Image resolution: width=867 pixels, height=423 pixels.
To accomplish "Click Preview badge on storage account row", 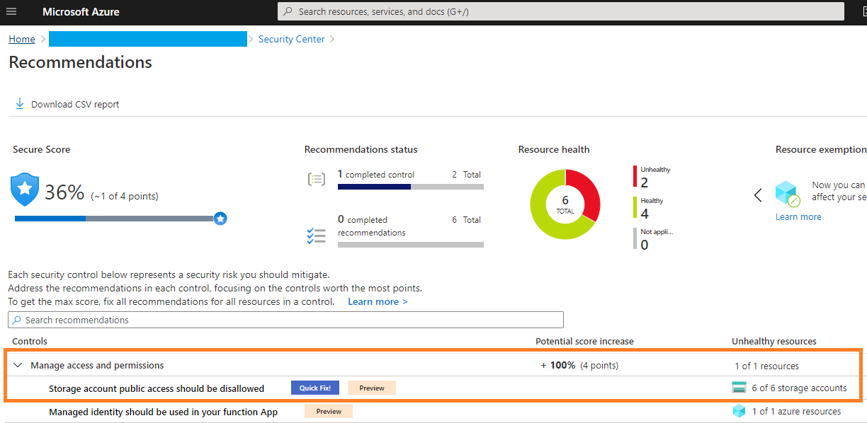I will click(x=372, y=388).
